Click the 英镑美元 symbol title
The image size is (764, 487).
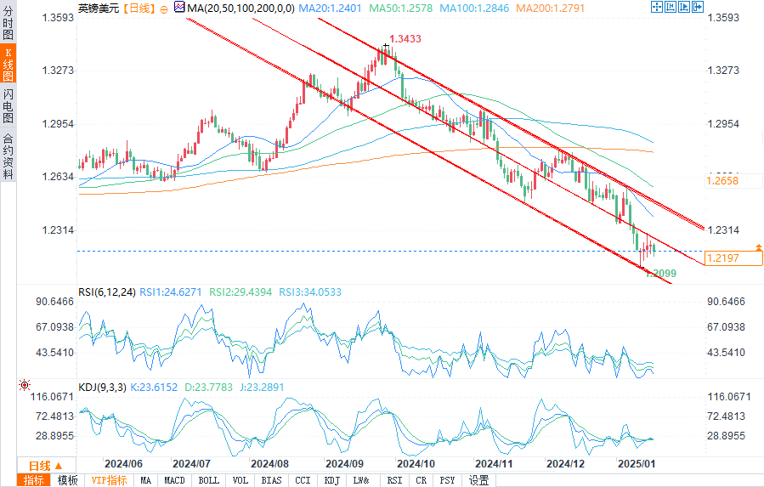(99, 8)
